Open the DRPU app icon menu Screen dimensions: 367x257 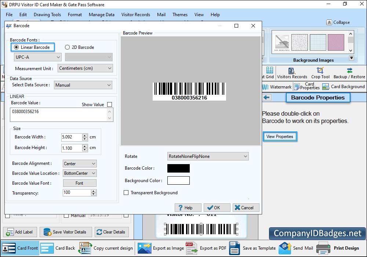(4, 4)
